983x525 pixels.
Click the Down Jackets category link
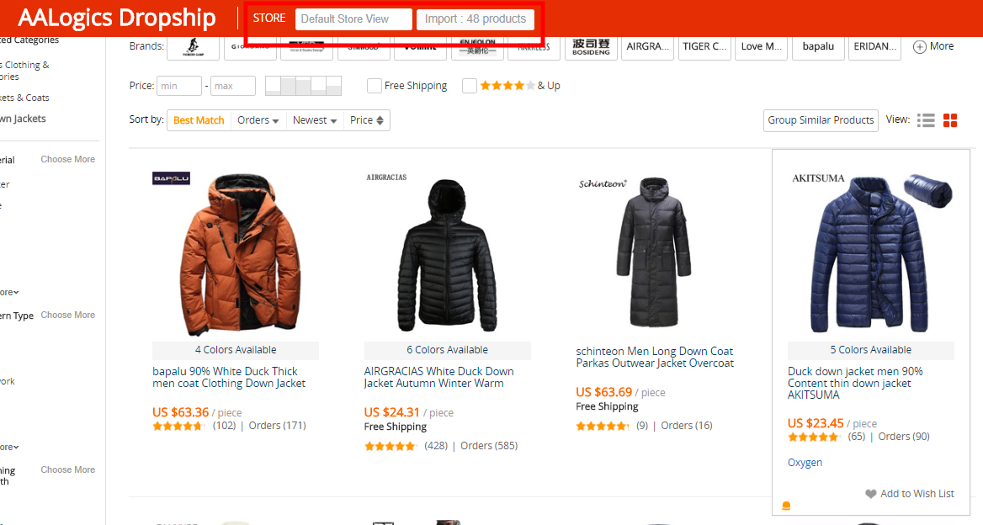[23, 119]
